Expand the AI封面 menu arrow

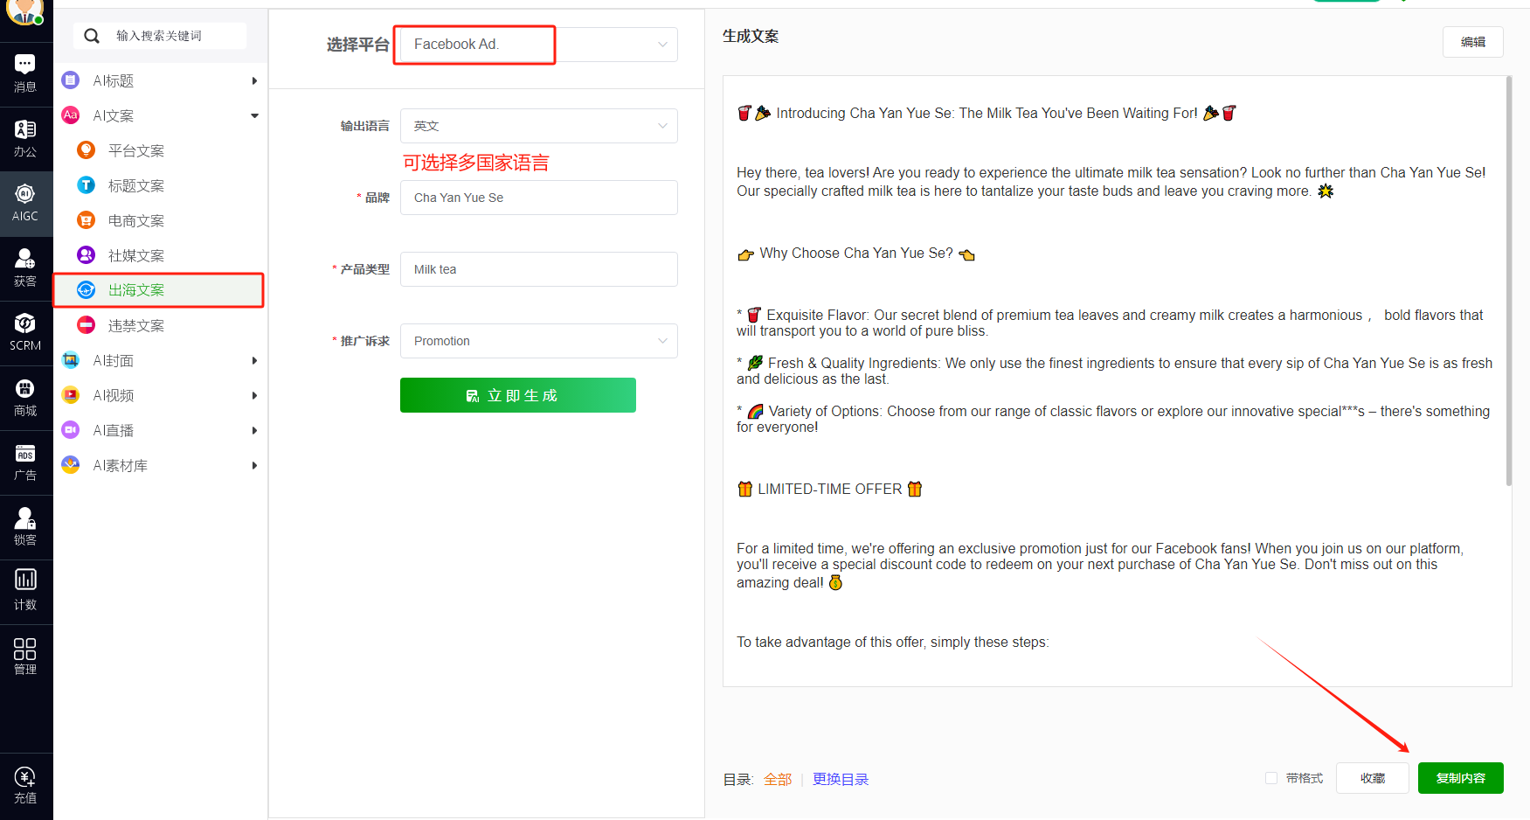click(254, 360)
